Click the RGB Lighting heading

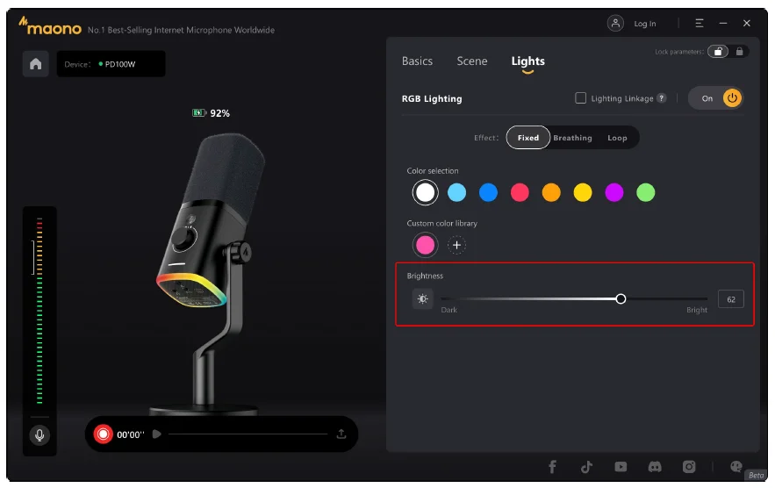pos(432,98)
